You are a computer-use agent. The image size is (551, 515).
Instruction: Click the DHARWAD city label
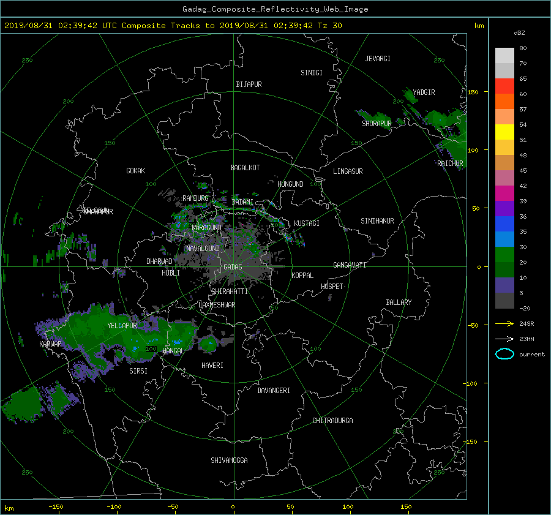point(159,261)
